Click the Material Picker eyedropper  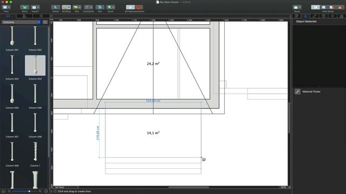pos(297,92)
